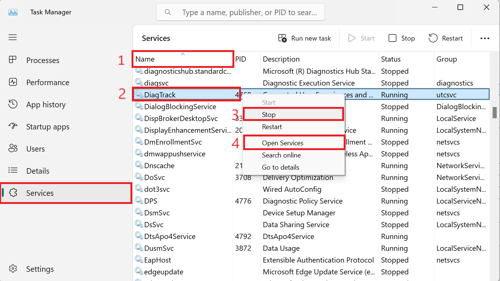The image size is (500, 281).
Task: Click the gear icon beside DsSvc
Action: [139, 225]
